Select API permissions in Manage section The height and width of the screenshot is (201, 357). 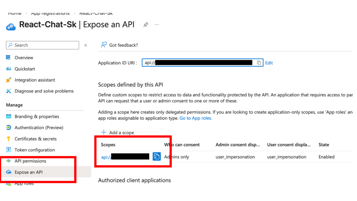30,161
